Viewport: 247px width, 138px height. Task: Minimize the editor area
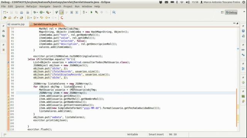pyautogui.click(x=234, y=23)
